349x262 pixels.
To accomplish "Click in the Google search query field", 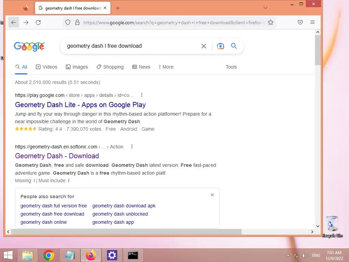I will (x=131, y=46).
